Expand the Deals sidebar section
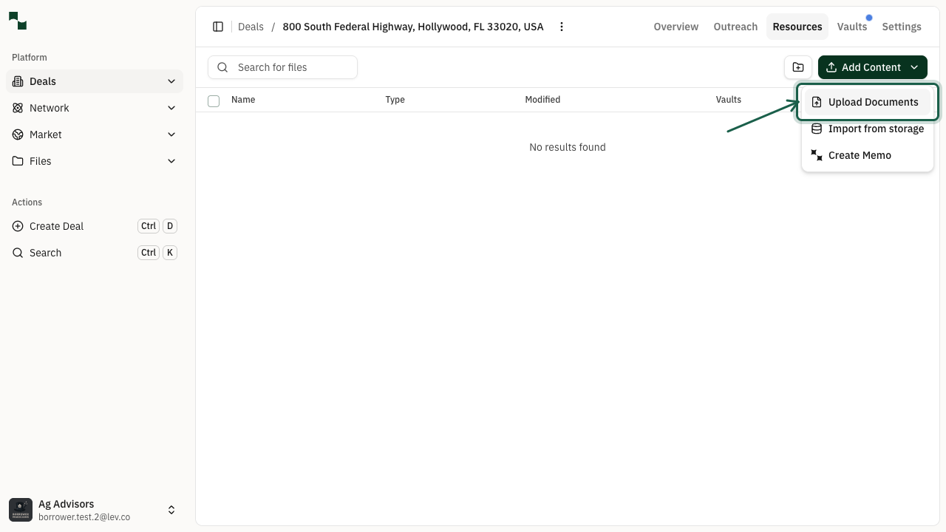Screen dimensions: 946x532 pyautogui.click(x=171, y=81)
